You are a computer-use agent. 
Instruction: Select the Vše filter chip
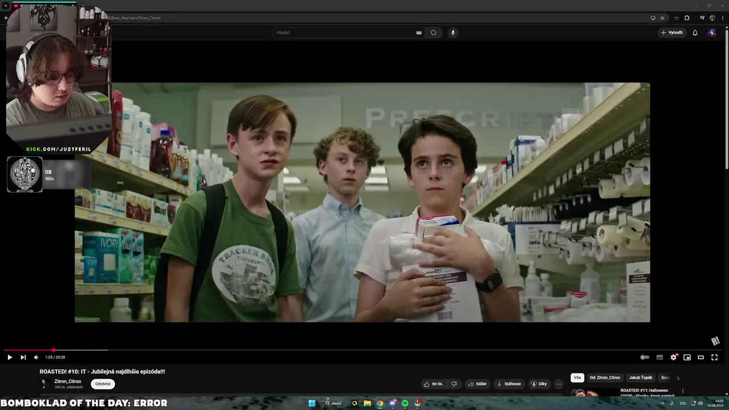[578, 378]
